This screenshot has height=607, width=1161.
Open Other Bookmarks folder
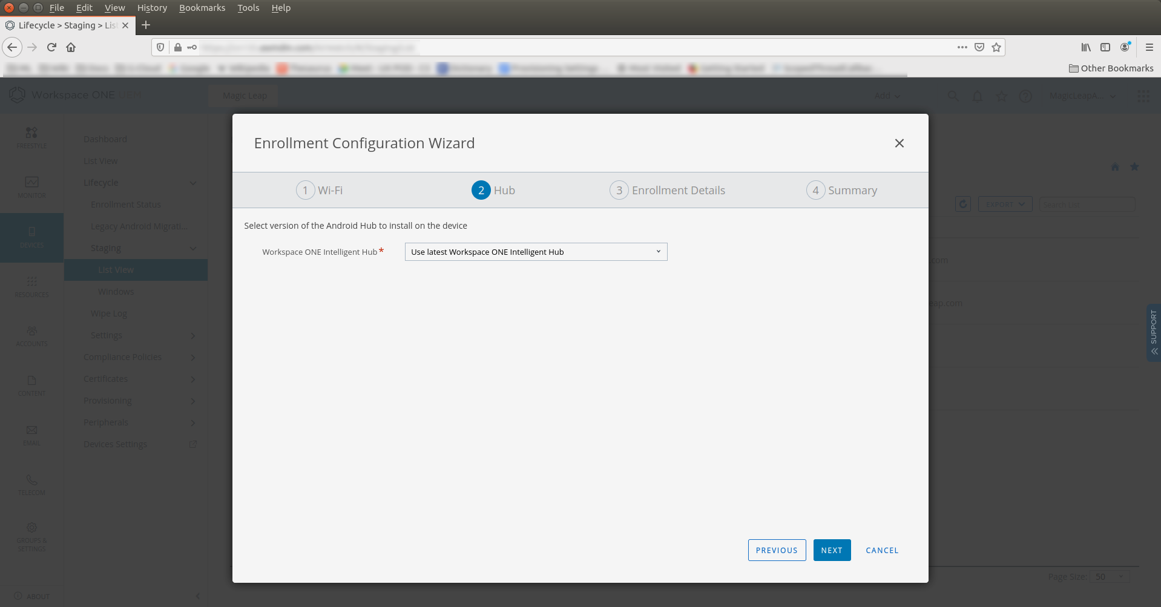1111,68
